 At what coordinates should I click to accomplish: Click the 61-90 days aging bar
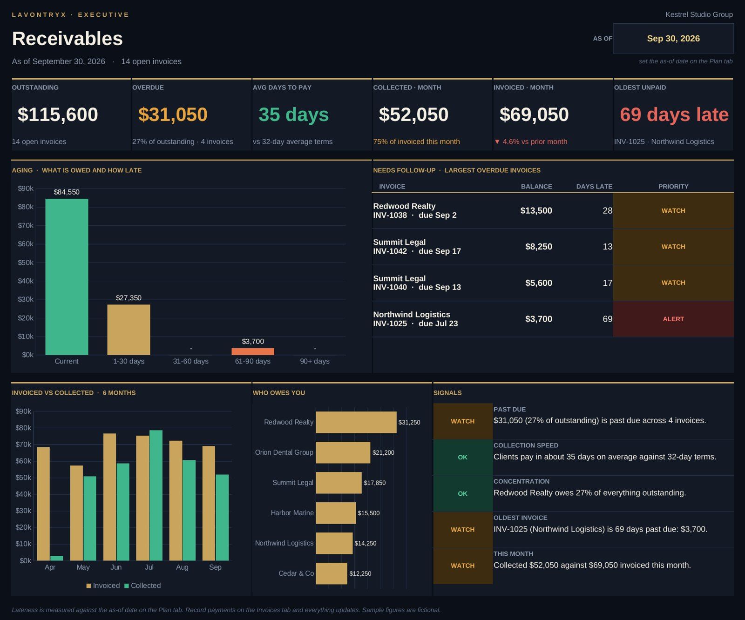pyautogui.click(x=253, y=352)
